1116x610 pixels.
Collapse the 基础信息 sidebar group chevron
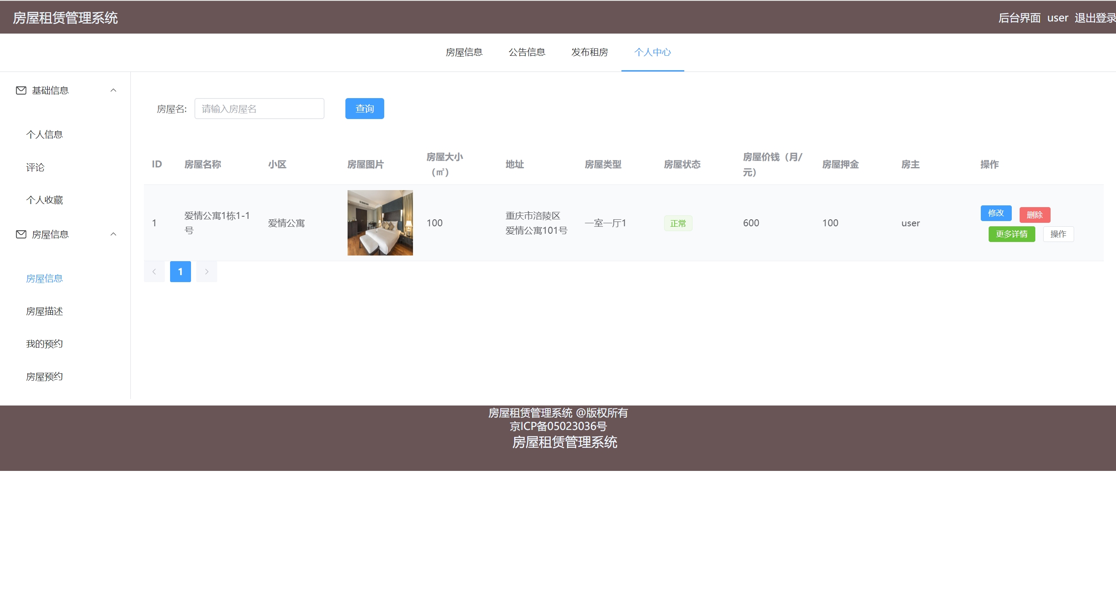(x=113, y=90)
